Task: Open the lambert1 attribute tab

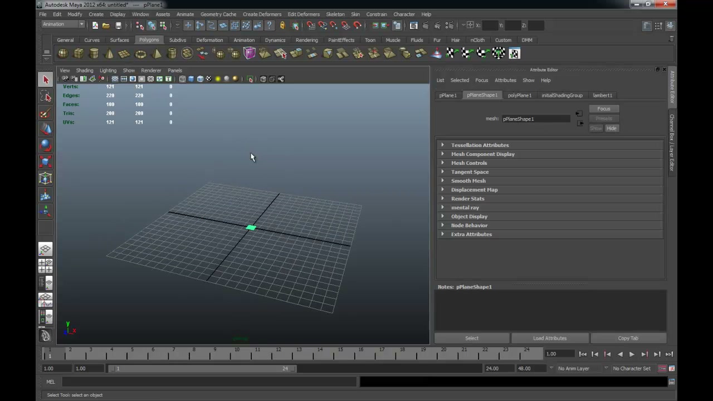Action: (x=602, y=95)
